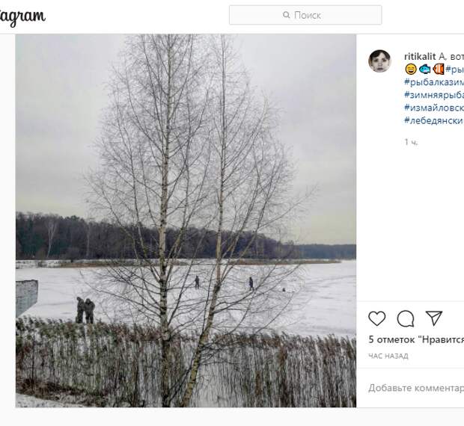Open the #измайловск hashtag
Viewport: 464px width, 426px height.
(434, 108)
